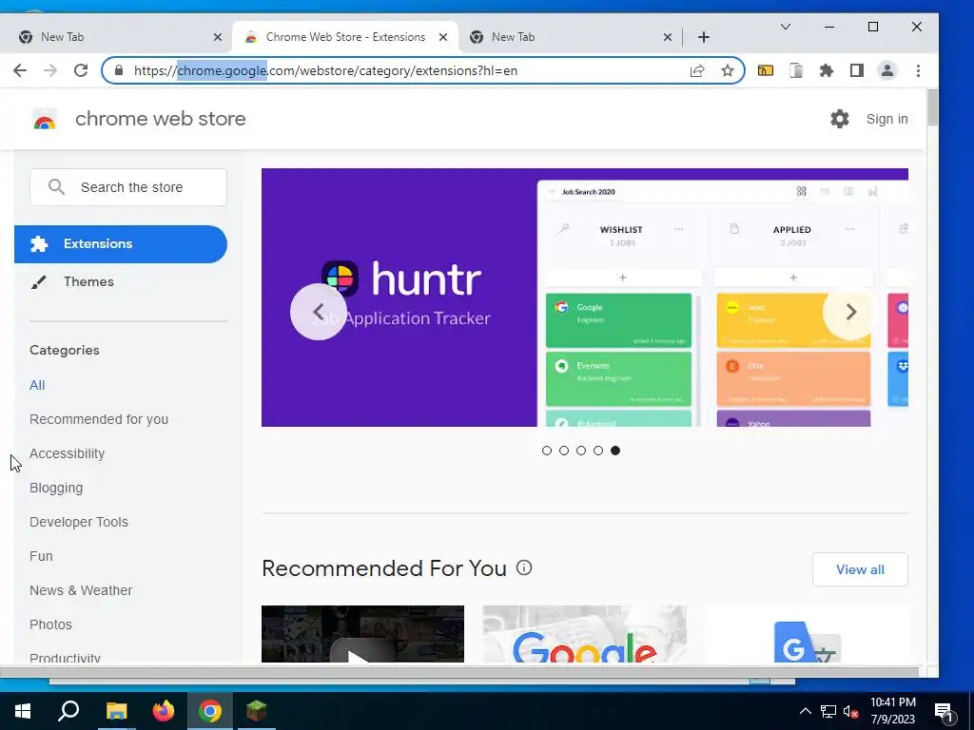Image resolution: width=974 pixels, height=730 pixels.
Task: Open Windows taskbar search
Action: pyautogui.click(x=68, y=711)
